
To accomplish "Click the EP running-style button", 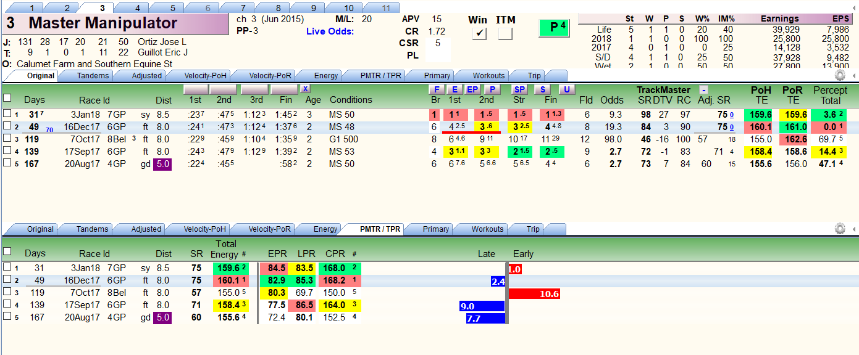I will [x=472, y=90].
